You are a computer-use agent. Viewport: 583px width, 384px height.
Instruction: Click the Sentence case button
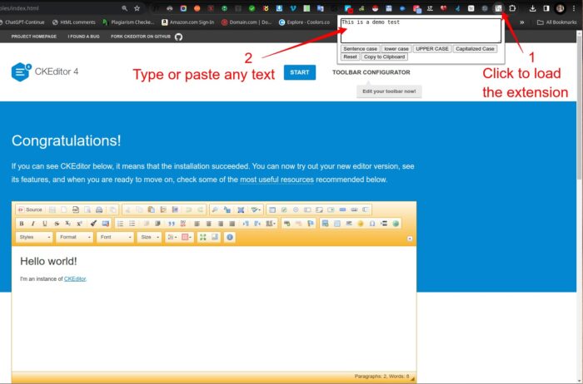coord(360,49)
